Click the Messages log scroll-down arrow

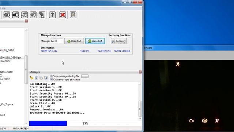click(x=140, y=118)
